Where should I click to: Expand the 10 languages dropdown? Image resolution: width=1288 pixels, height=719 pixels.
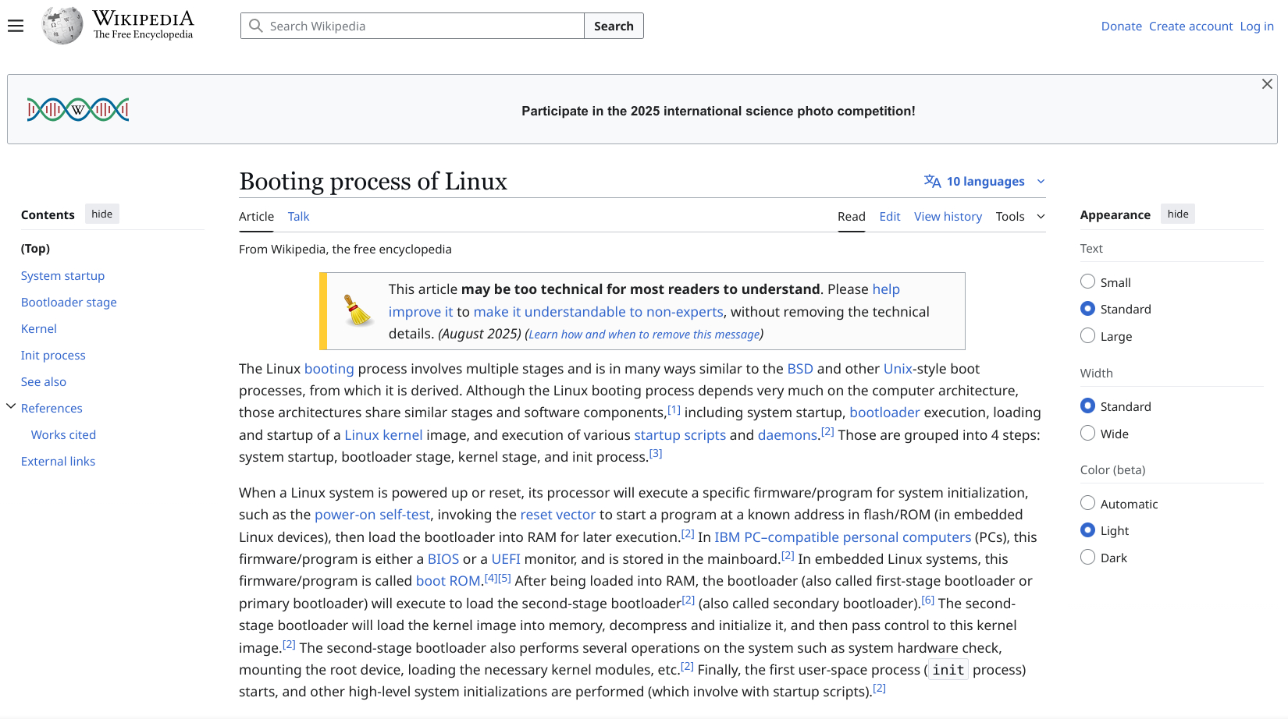pyautogui.click(x=985, y=181)
